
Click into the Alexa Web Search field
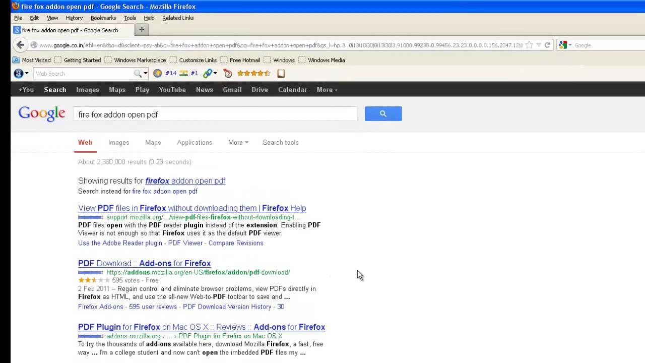(x=83, y=74)
